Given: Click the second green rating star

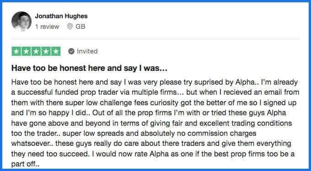Looking at the screenshot, I should [26, 51].
